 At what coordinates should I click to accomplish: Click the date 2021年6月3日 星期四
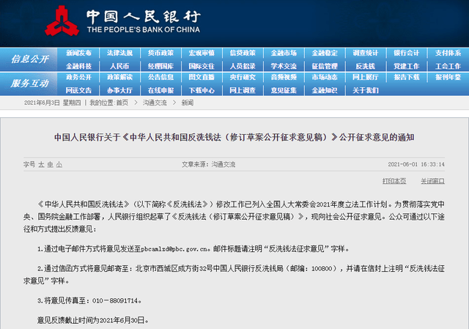coord(52,103)
